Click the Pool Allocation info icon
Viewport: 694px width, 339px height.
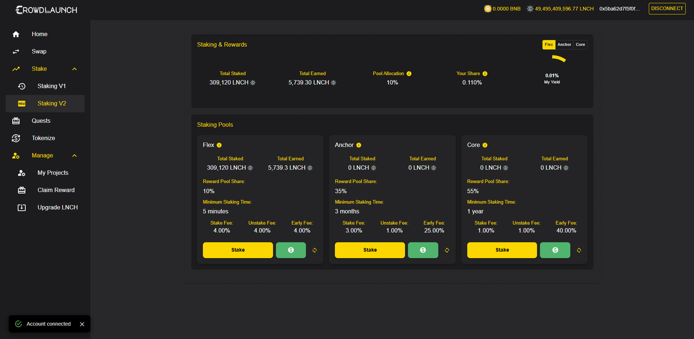409,73
